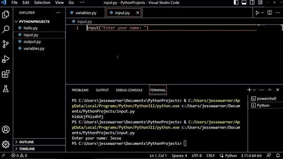283x159 pixels.
Task: Open run options dropdown next to play
Action: tap(263, 13)
